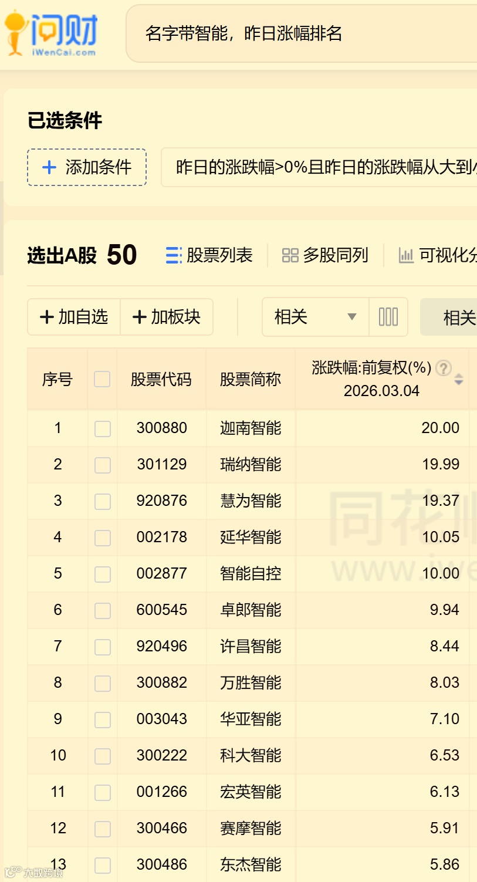
Task: Click stock code 002178
Action: point(162,537)
